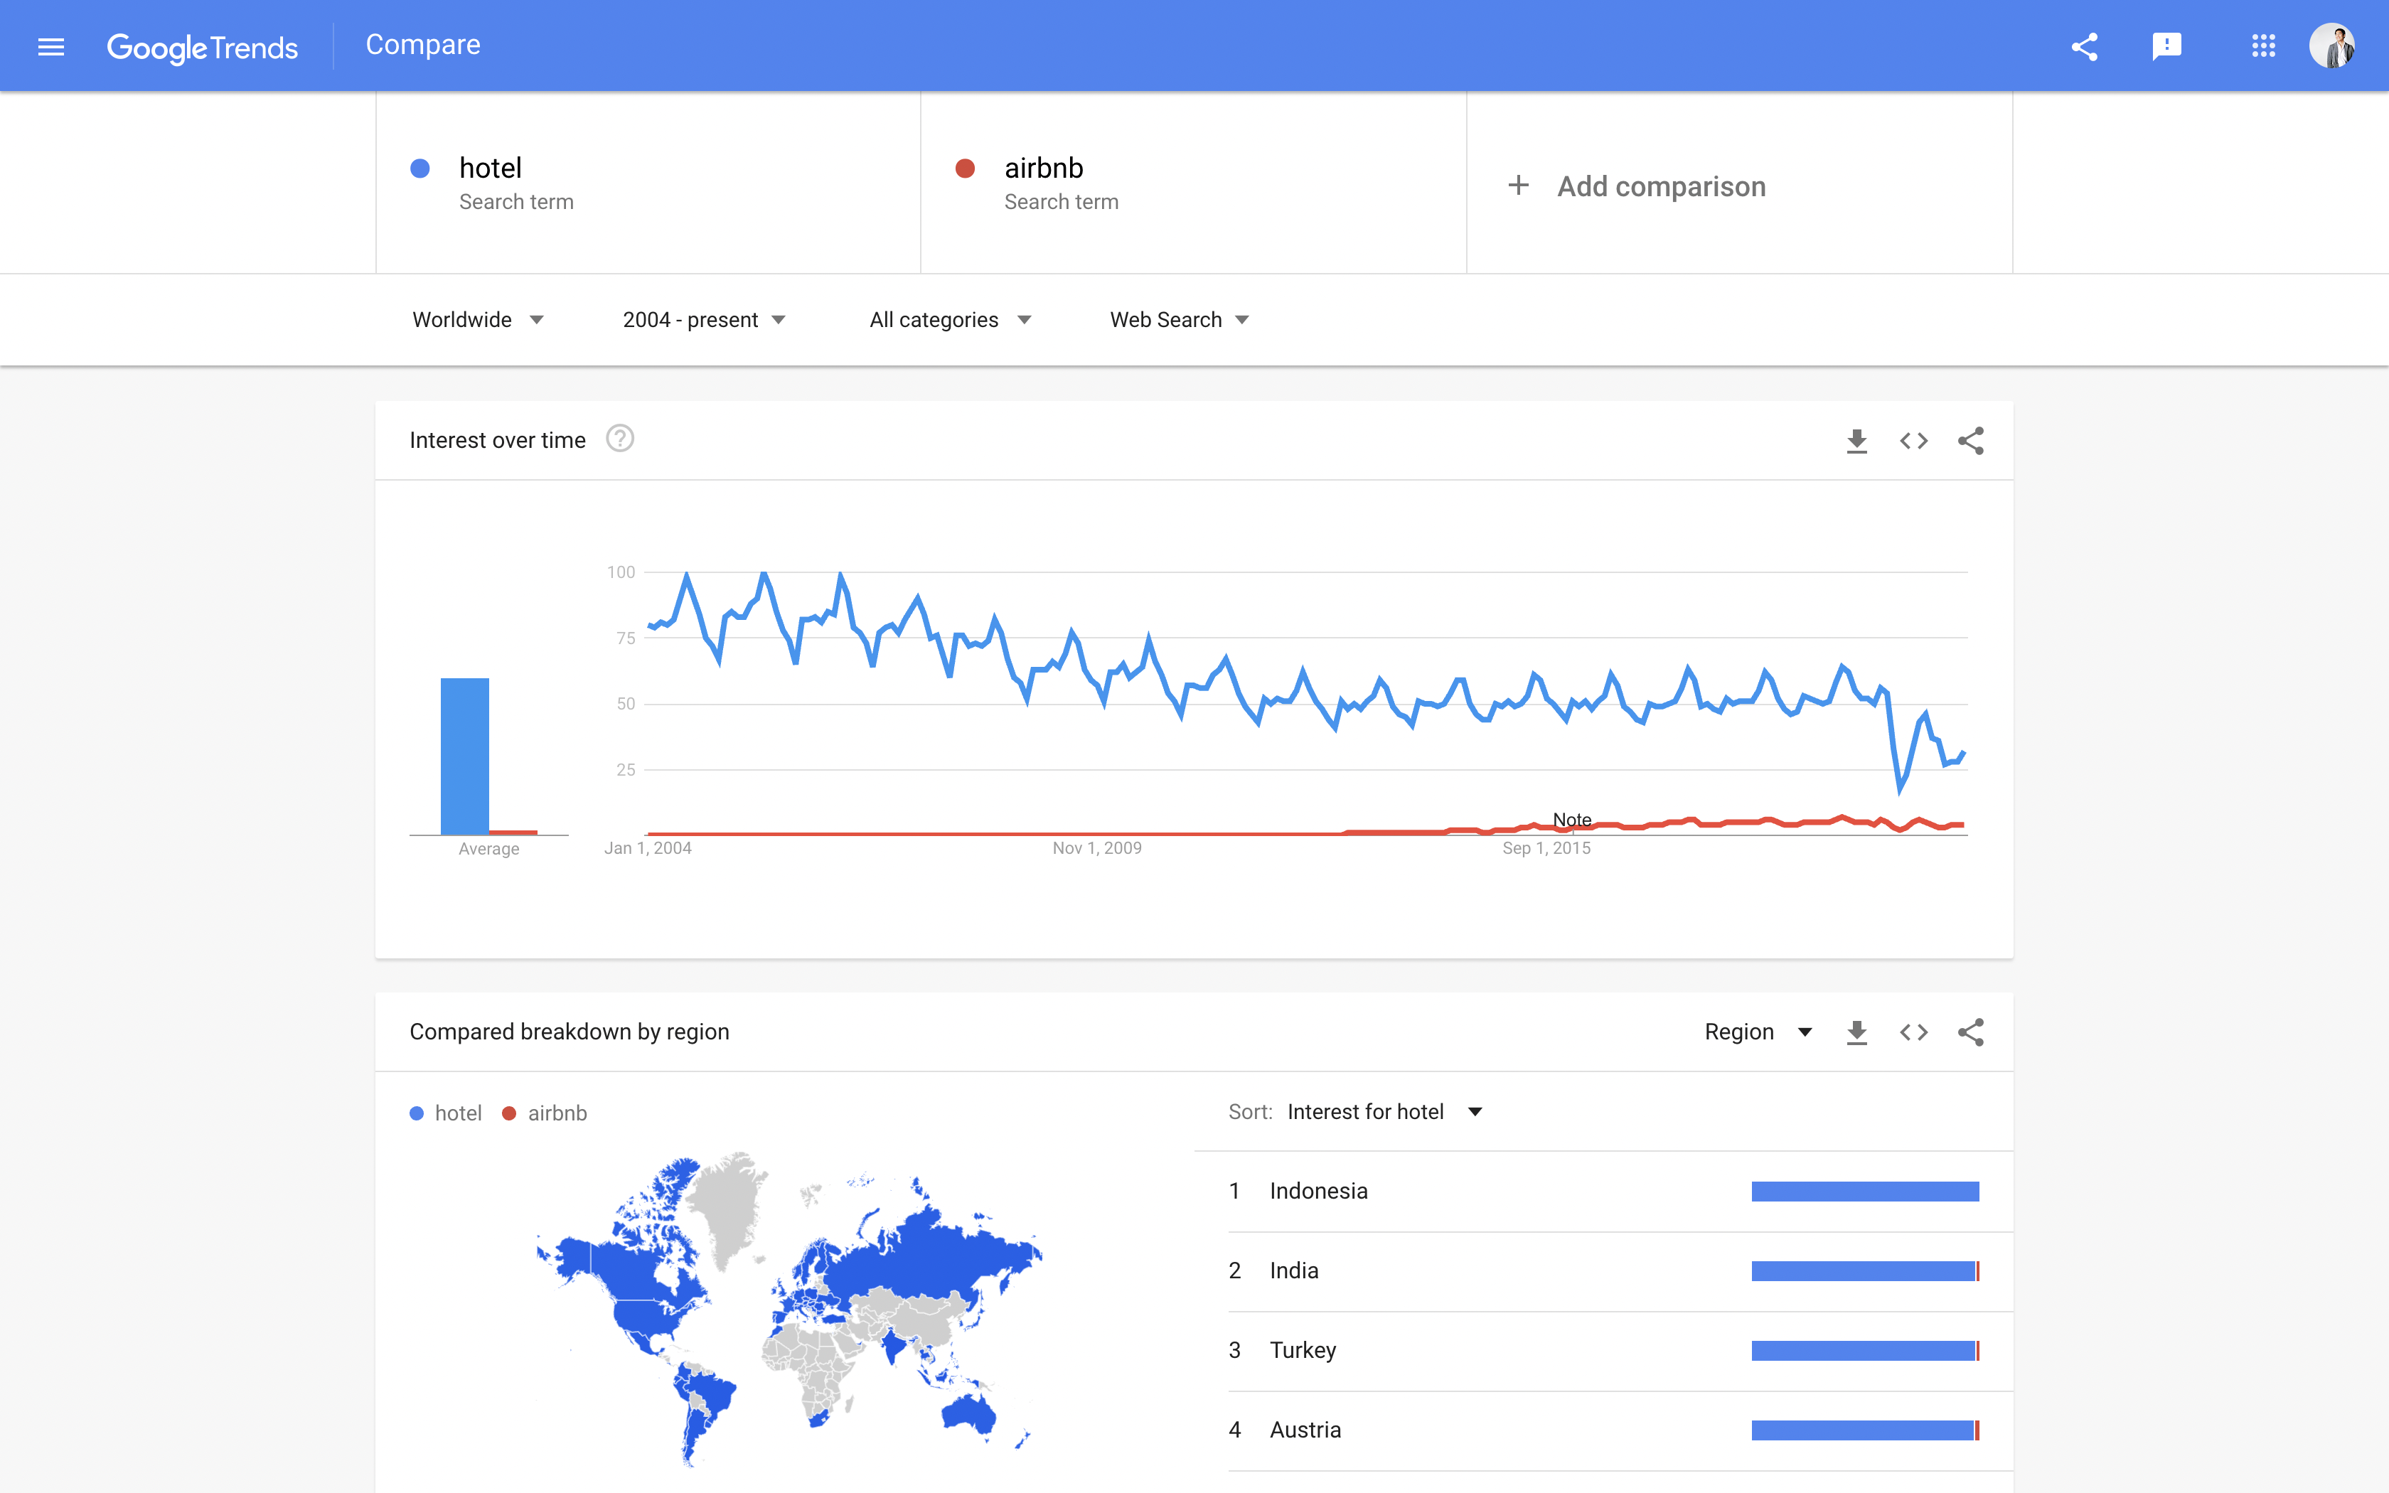
Task: Click the Google Trends logo
Action: pyautogui.click(x=203, y=48)
